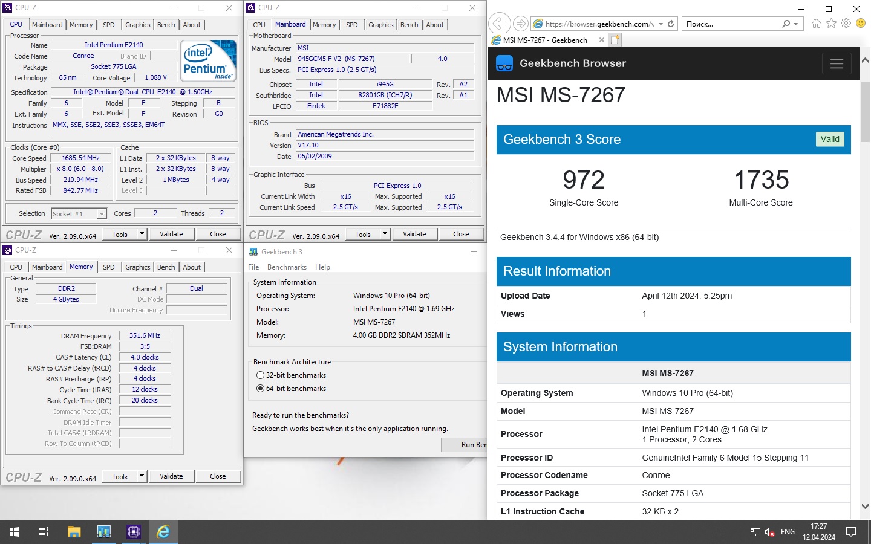The width and height of the screenshot is (871, 544).
Task: Open the Geekbench Benchmarks menu
Action: (x=287, y=267)
